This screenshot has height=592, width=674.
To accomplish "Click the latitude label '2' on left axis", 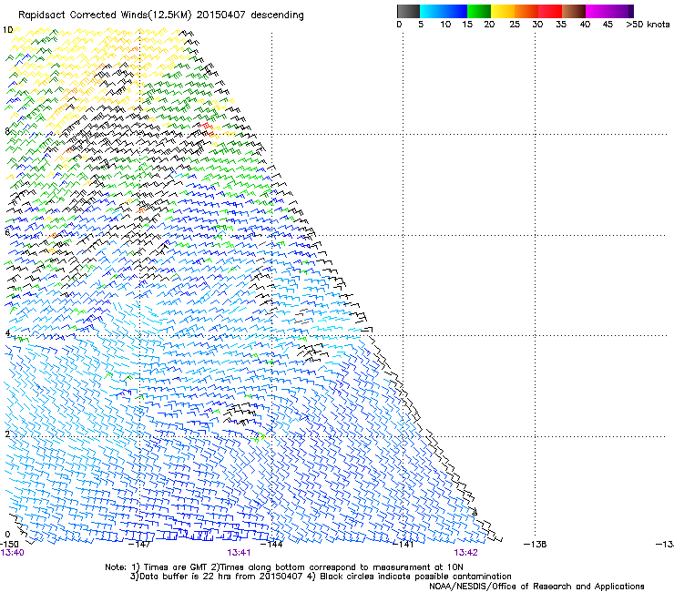I will click(7, 434).
